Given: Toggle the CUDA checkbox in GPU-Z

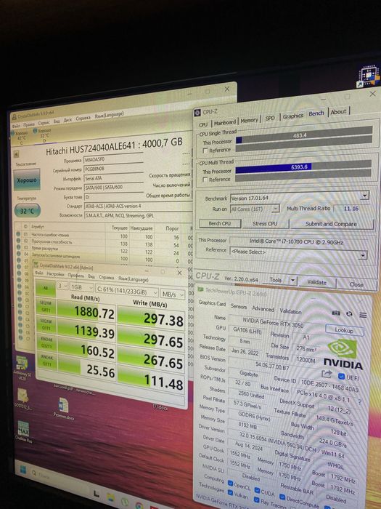Looking at the screenshot, I should pyautogui.click(x=257, y=489).
